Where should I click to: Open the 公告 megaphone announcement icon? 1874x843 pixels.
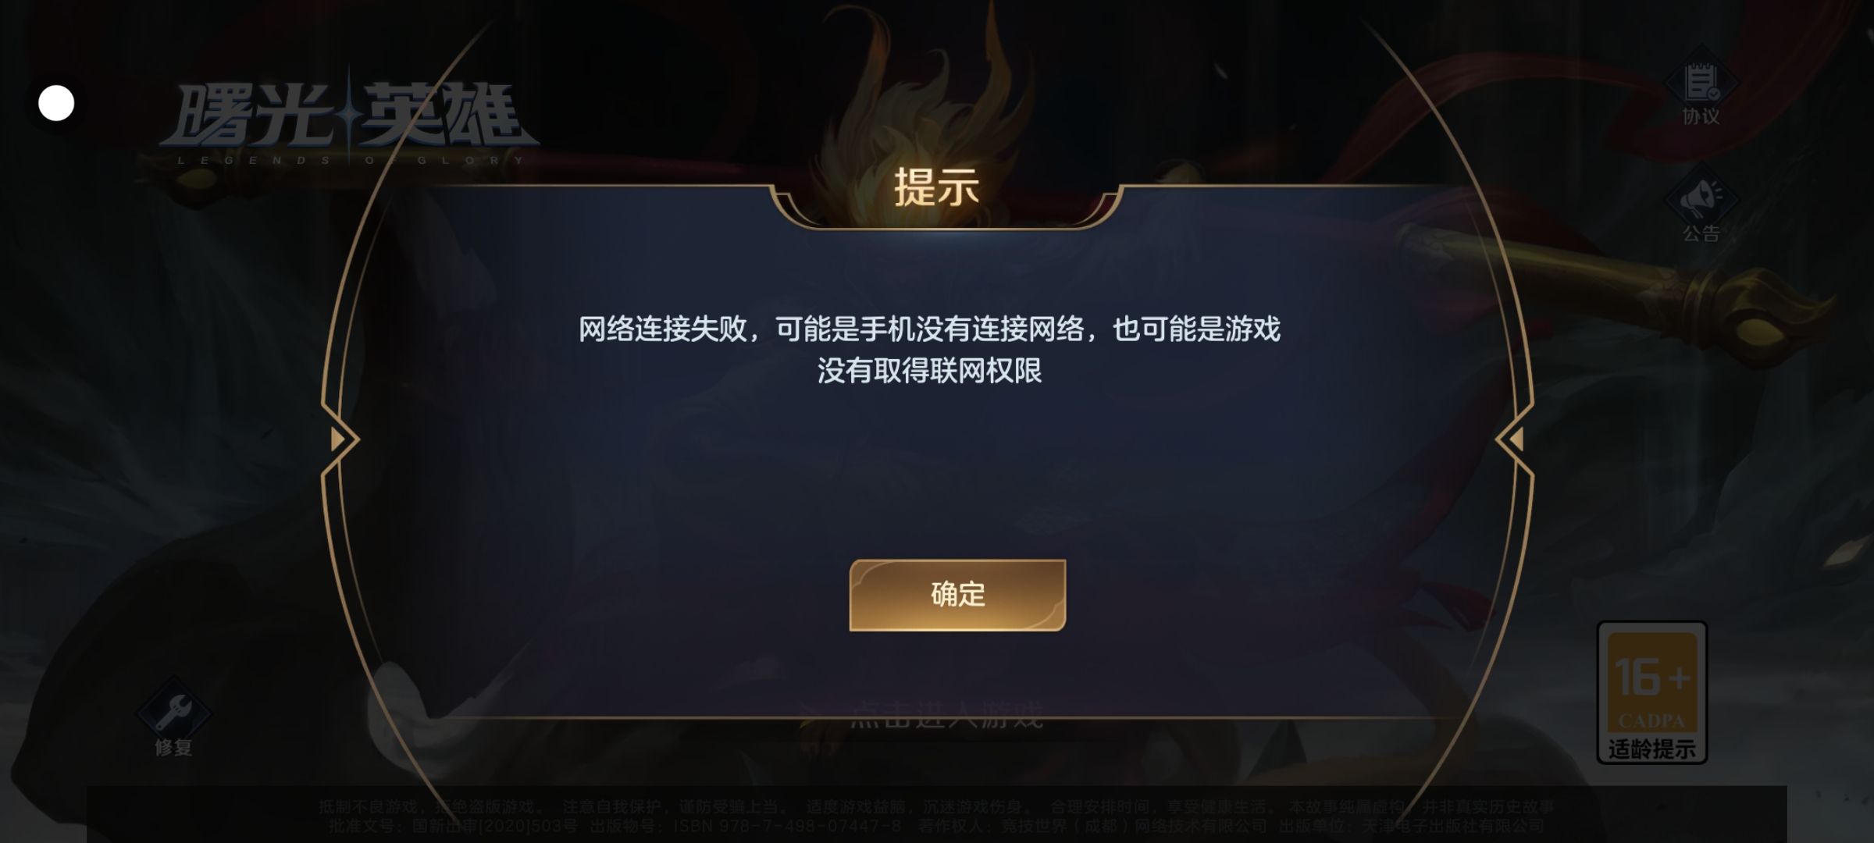click(x=1701, y=198)
